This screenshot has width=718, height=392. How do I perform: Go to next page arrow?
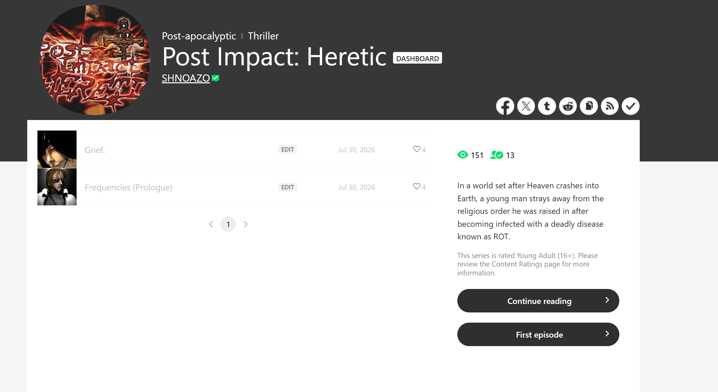tap(246, 224)
